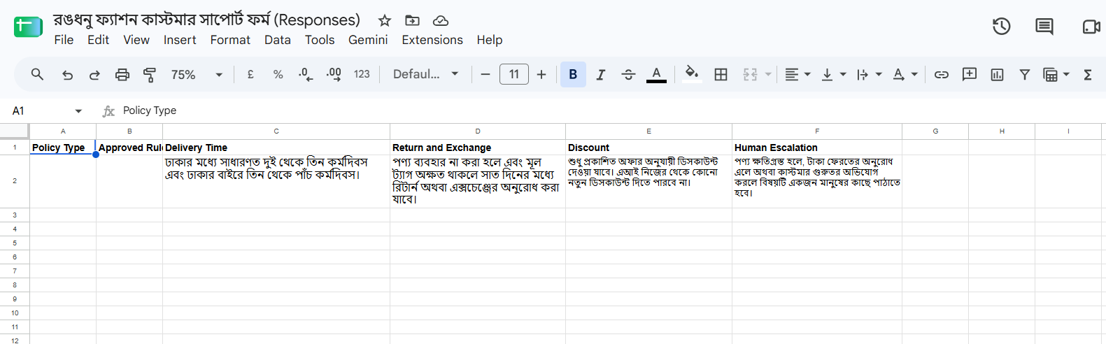Image resolution: width=1106 pixels, height=344 pixels.
Task: Activate the paint format tool
Action: click(x=149, y=74)
